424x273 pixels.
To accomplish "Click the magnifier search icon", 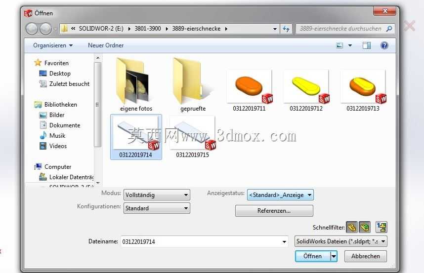I will 389,29.
